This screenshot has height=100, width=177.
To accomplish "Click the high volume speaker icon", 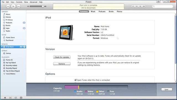I will click(x=45, y=6).
